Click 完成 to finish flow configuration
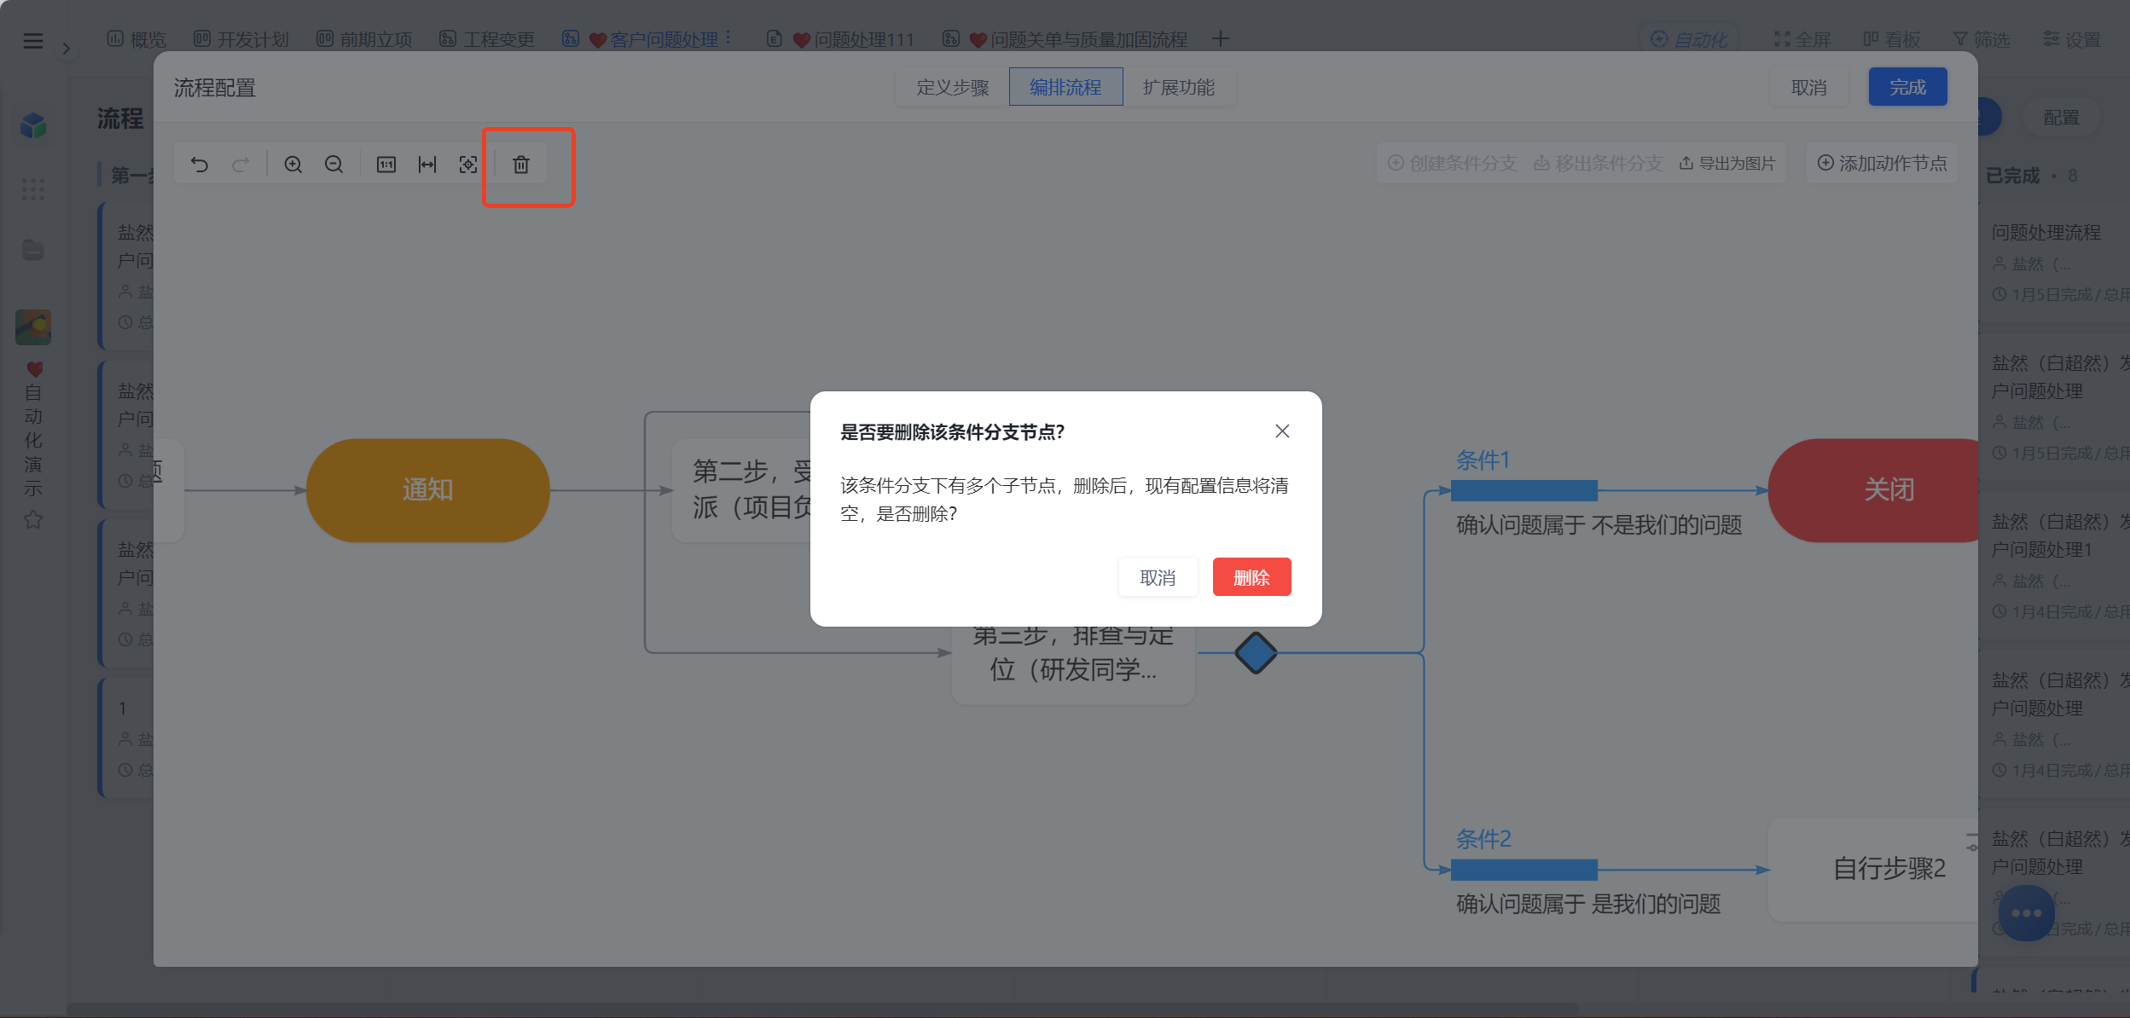 click(1907, 87)
